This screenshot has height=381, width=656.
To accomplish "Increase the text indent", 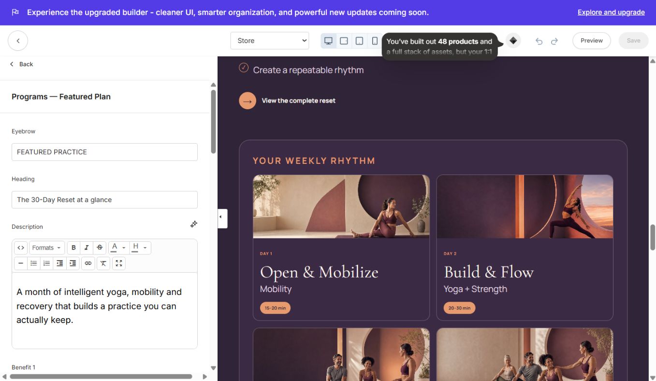I will pos(73,264).
